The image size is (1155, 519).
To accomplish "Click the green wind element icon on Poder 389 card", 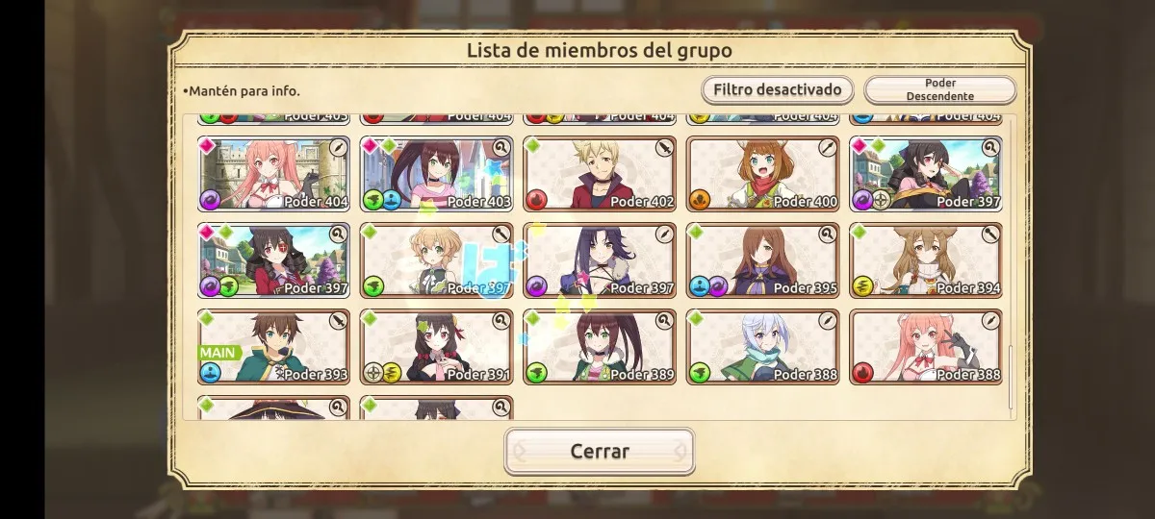I will [x=537, y=373].
